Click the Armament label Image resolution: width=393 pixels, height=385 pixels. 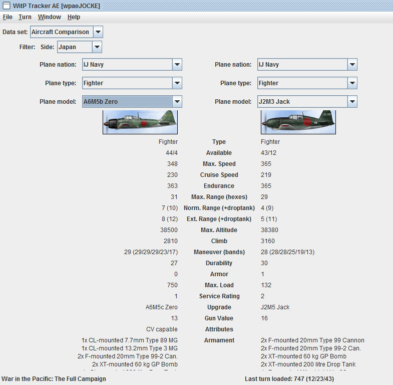coord(219,340)
